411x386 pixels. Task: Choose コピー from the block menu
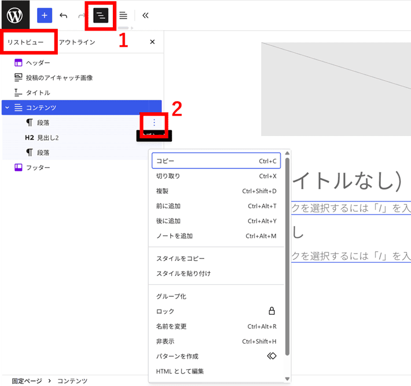(x=216, y=161)
